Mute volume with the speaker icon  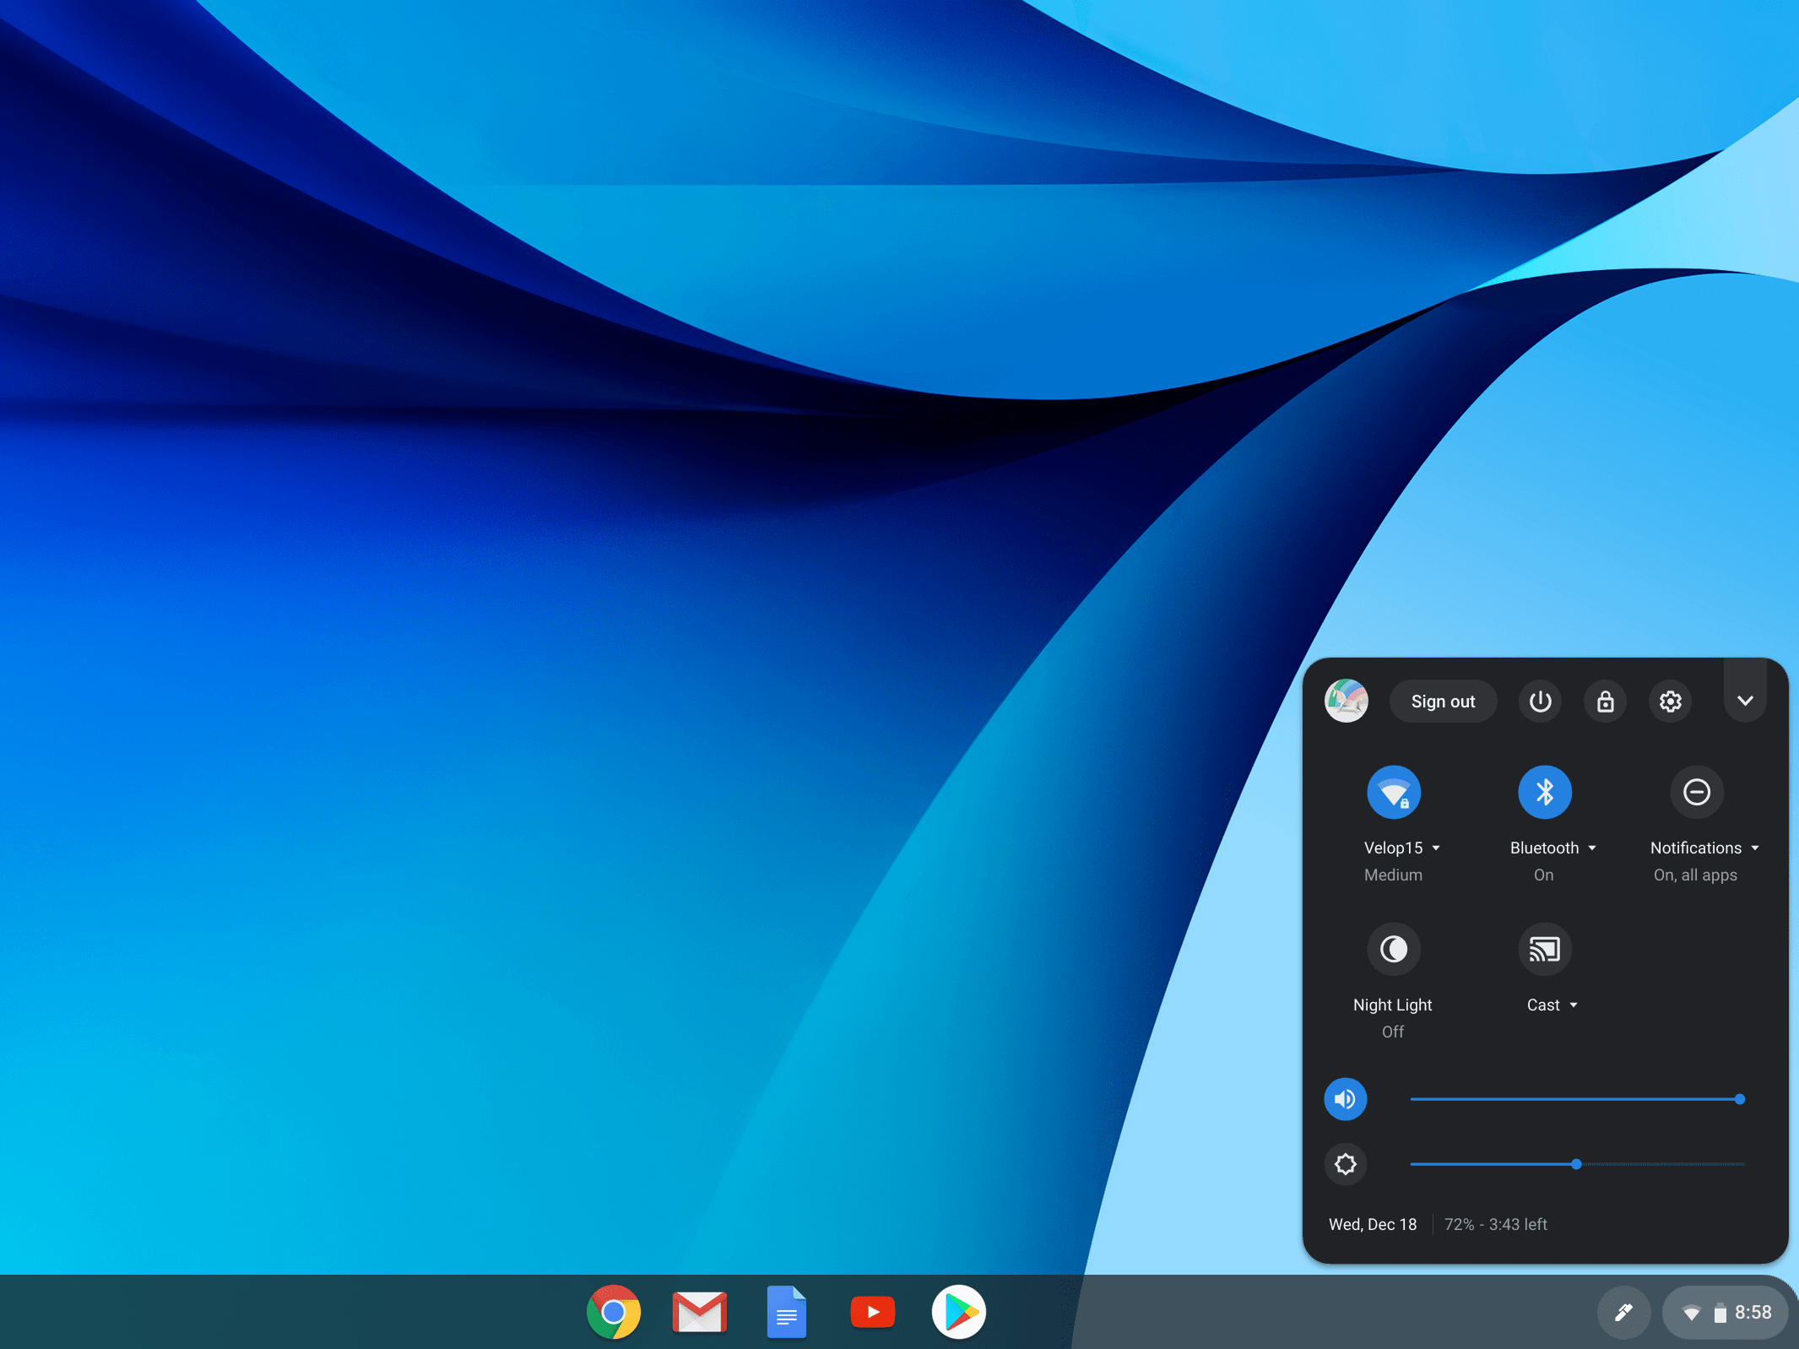(1345, 1099)
